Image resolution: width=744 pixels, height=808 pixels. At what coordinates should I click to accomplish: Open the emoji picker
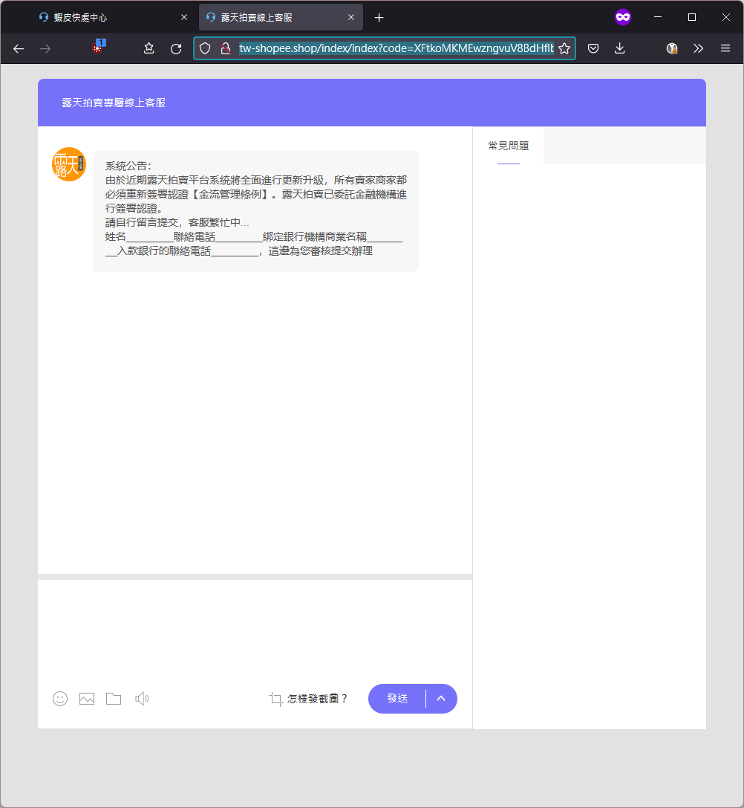click(60, 699)
